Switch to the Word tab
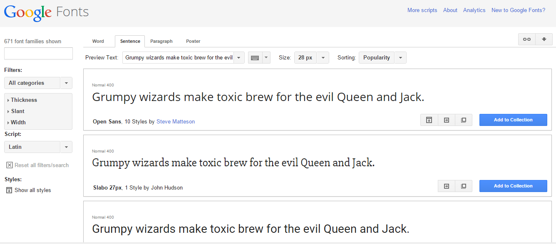Viewport: 556px width, 244px height. click(98, 41)
